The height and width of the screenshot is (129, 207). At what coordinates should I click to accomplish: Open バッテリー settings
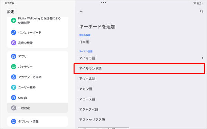pyautogui.click(x=38, y=67)
